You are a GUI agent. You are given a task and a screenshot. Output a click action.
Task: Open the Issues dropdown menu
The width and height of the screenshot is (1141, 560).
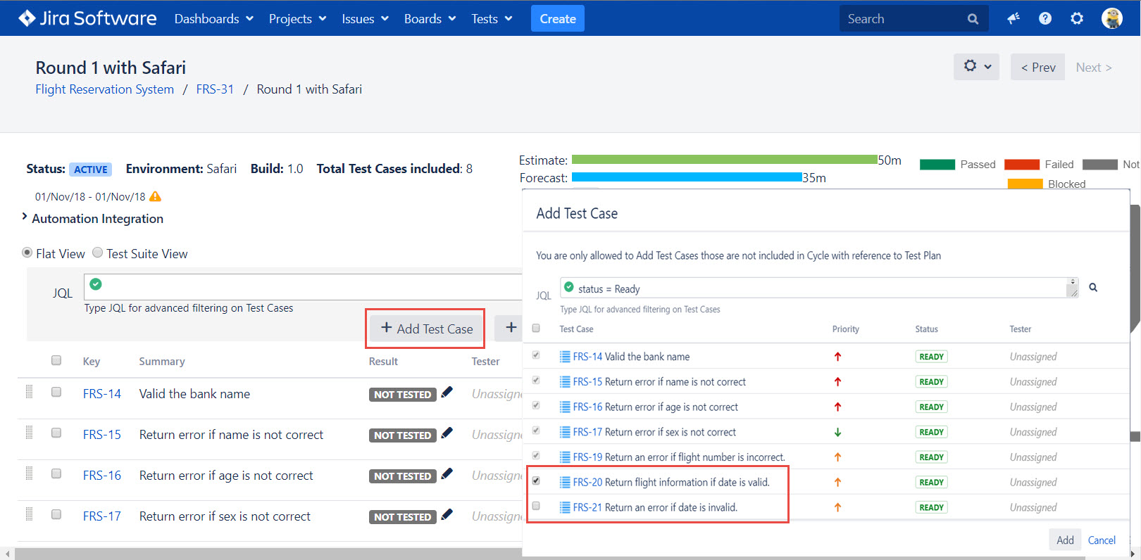[365, 19]
